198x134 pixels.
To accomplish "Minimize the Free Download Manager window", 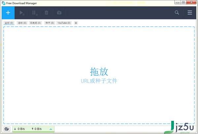I will (x=178, y=2).
